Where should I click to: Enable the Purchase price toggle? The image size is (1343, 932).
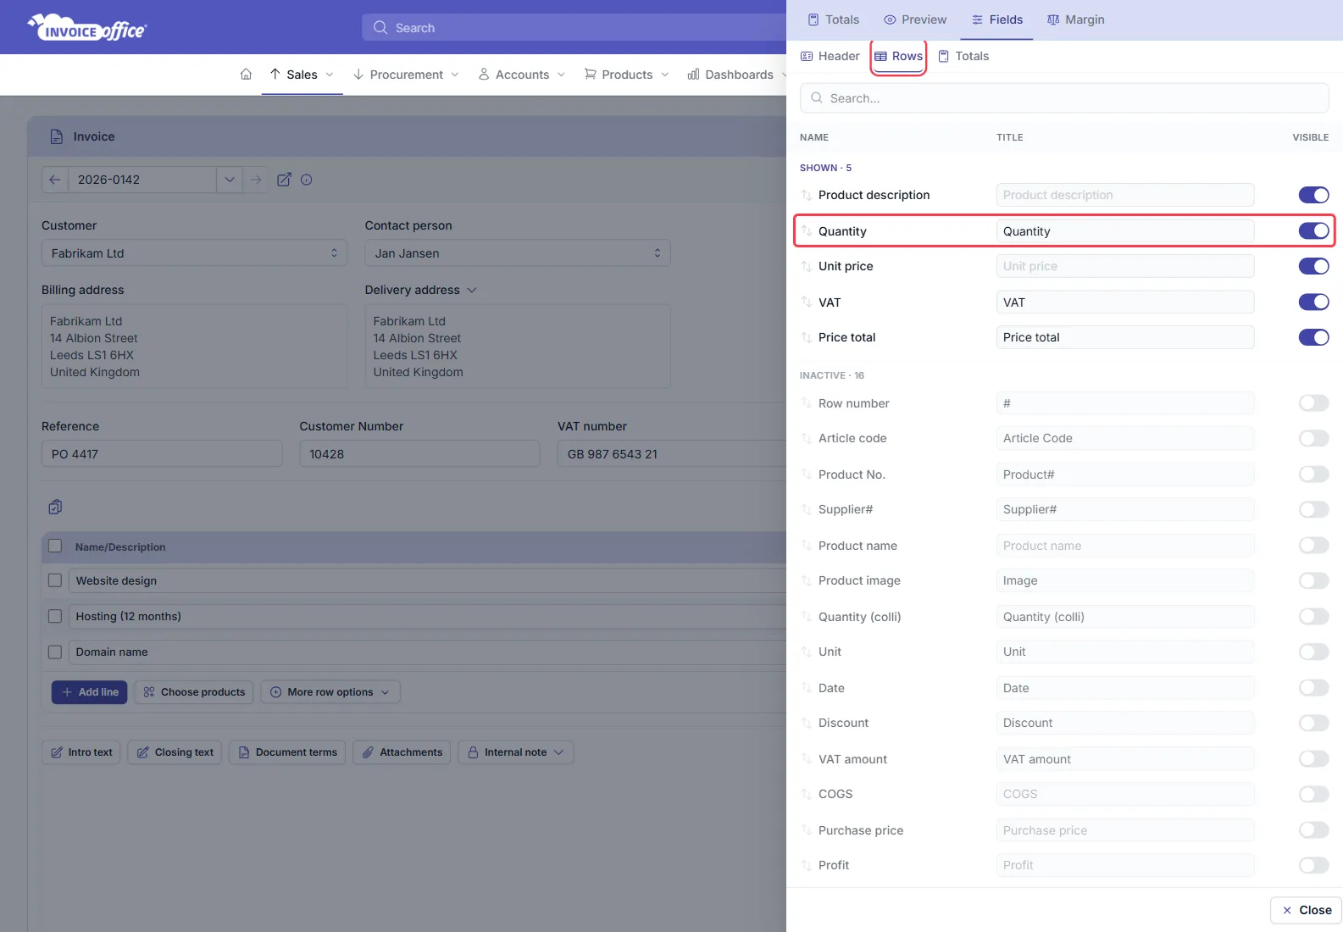click(x=1313, y=830)
